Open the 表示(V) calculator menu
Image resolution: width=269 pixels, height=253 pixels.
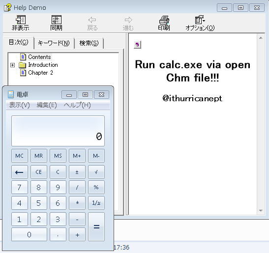[19, 105]
